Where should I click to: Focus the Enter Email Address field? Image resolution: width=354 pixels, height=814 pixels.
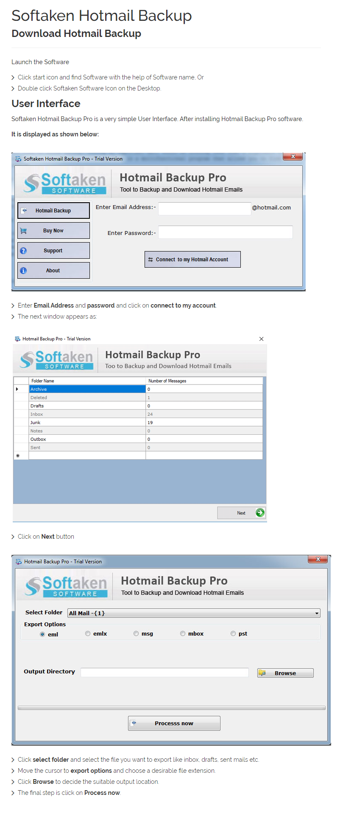click(x=205, y=209)
